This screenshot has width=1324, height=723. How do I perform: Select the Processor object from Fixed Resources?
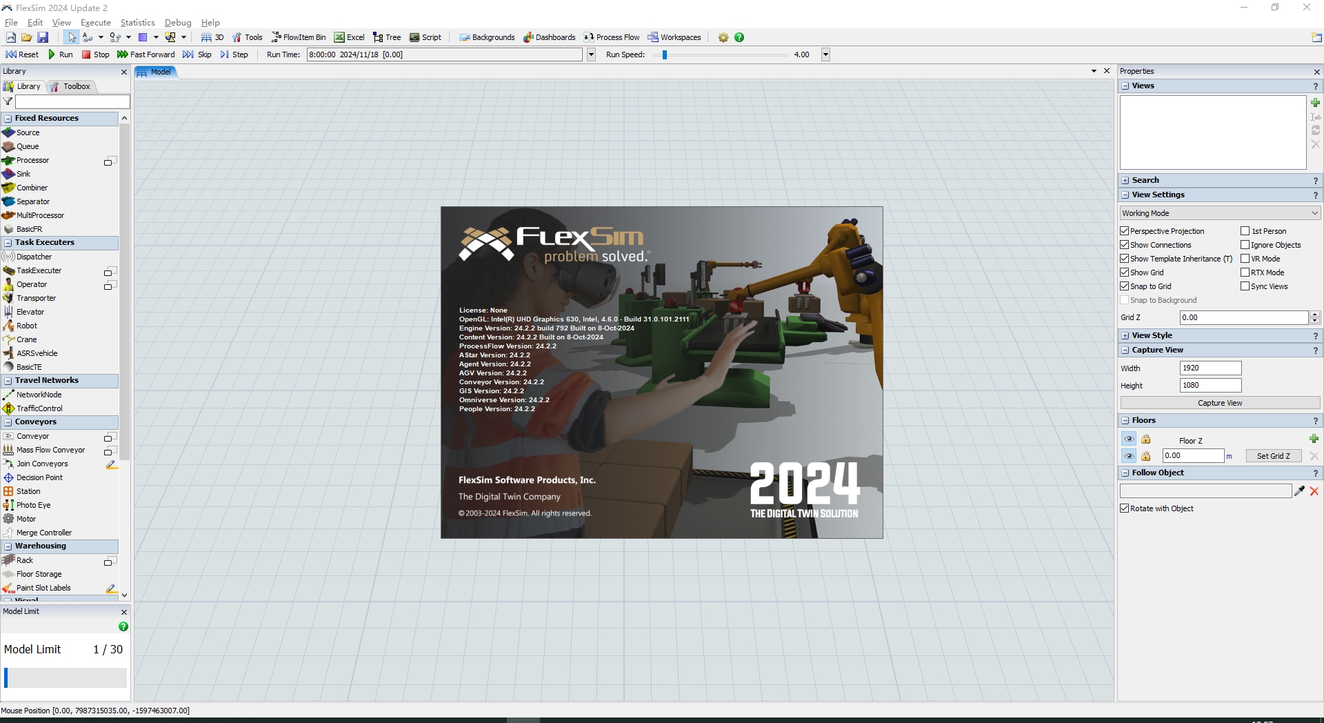(32, 160)
